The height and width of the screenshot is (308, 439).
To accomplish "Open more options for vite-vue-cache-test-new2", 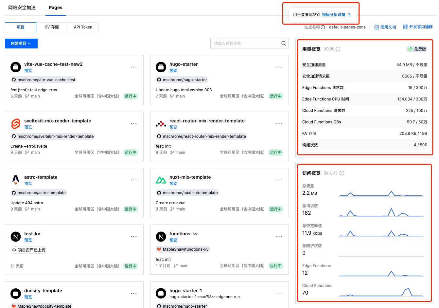I will 134,67.
